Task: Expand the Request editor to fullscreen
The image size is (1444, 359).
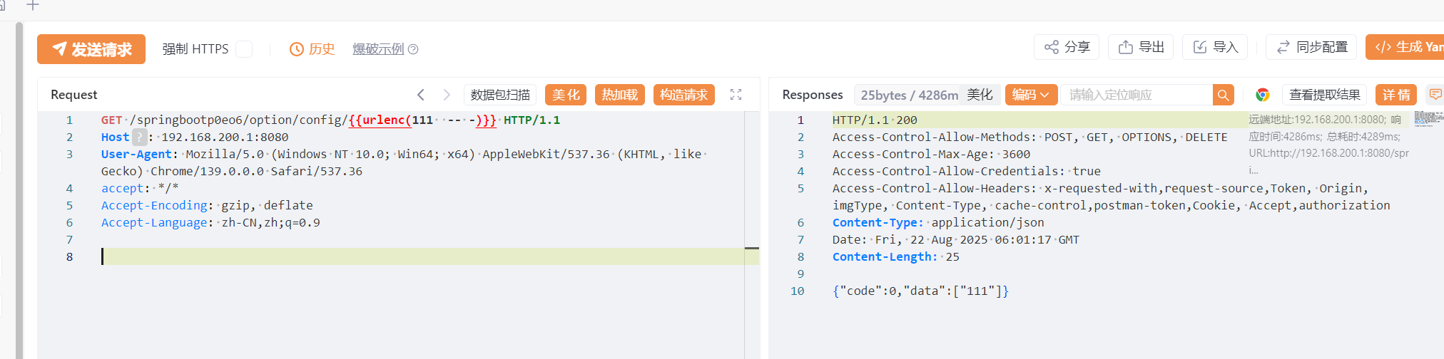Action: tap(736, 95)
